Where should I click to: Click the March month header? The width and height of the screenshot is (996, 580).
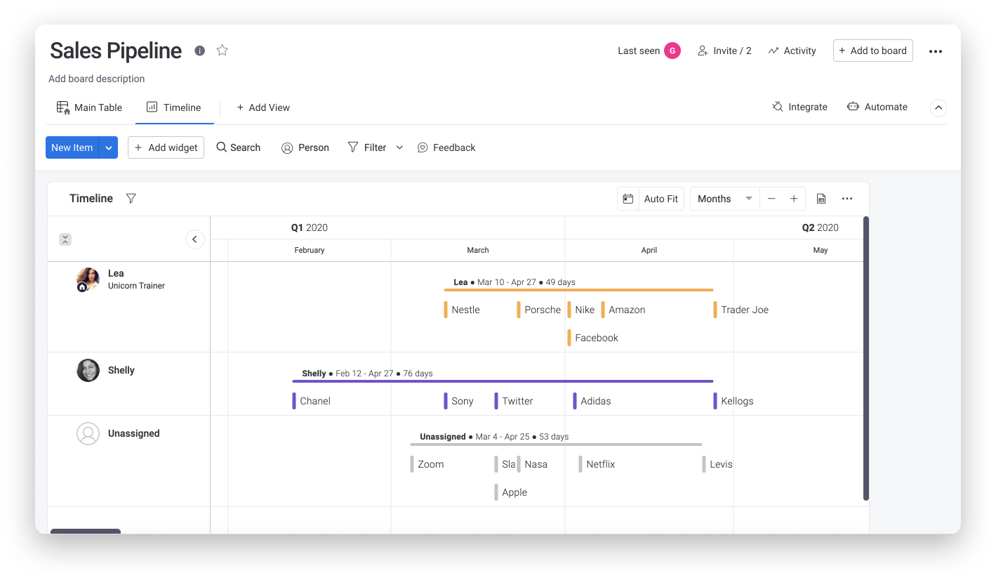pos(478,250)
